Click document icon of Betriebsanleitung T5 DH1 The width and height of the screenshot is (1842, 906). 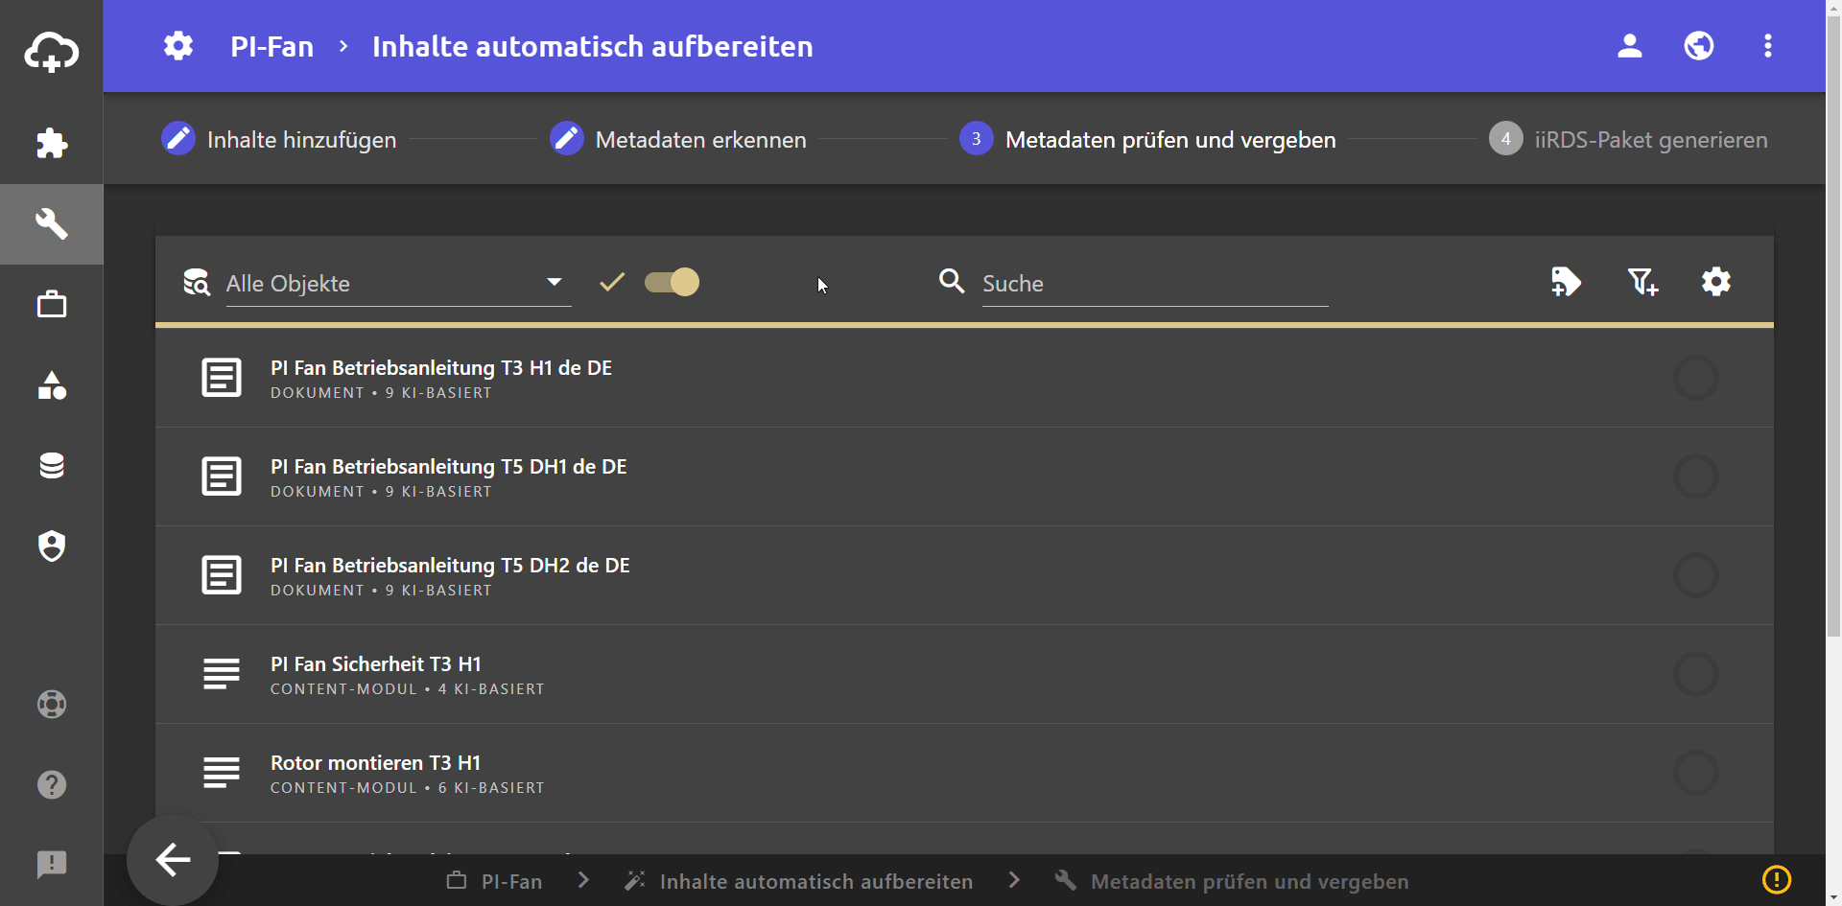click(222, 476)
